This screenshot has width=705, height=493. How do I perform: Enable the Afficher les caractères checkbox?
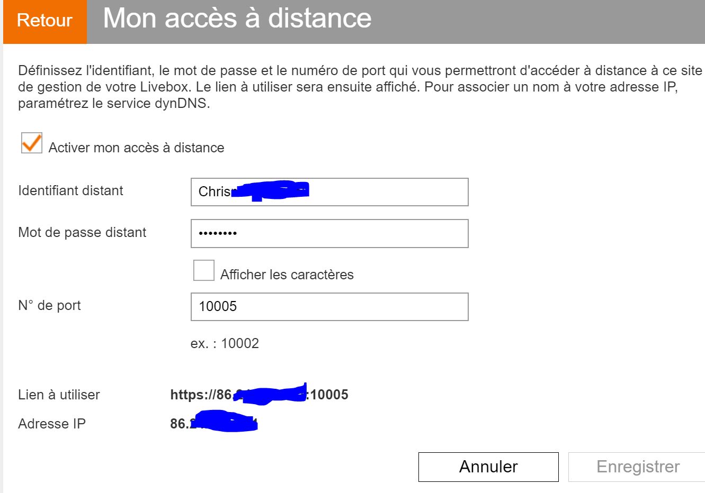pyautogui.click(x=204, y=270)
